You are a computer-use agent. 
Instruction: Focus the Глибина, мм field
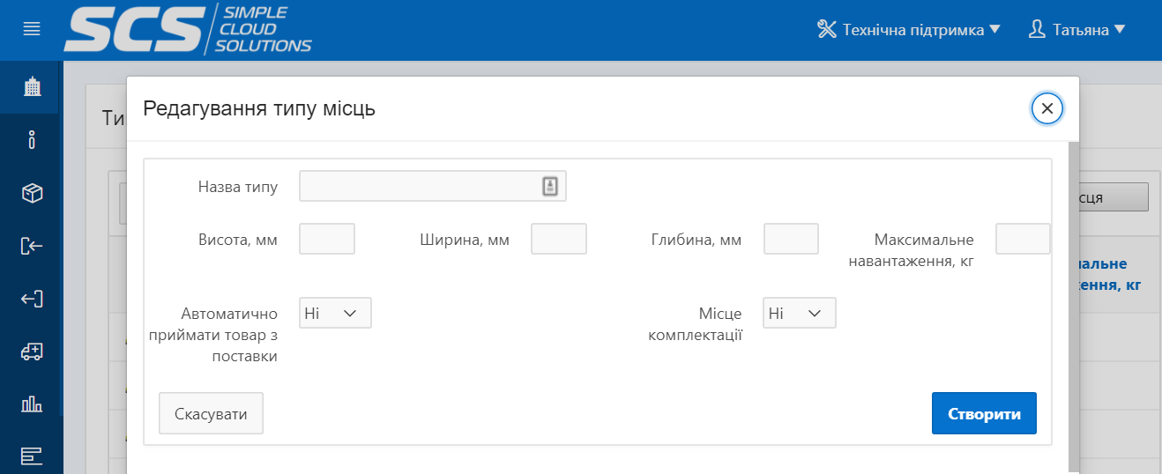pos(791,239)
